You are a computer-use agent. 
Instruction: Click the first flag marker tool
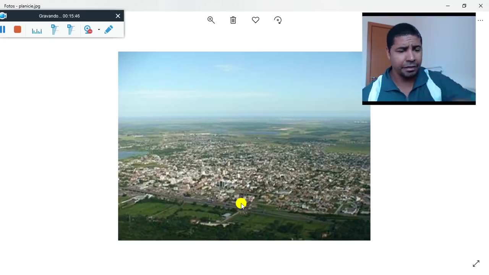click(x=54, y=30)
